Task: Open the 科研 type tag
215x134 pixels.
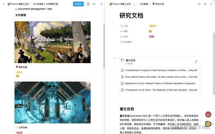Action: click(x=151, y=37)
